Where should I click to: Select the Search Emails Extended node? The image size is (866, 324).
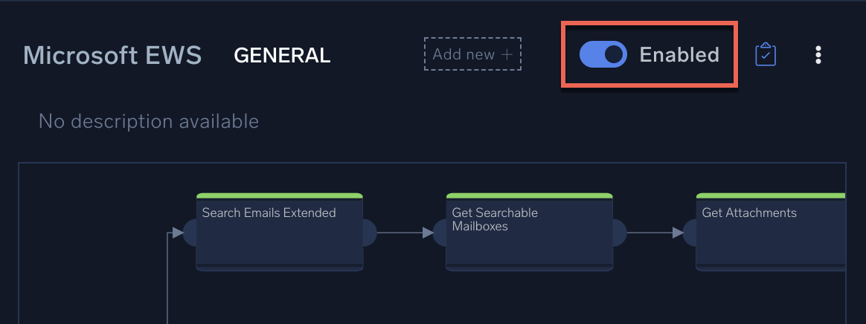point(279,234)
